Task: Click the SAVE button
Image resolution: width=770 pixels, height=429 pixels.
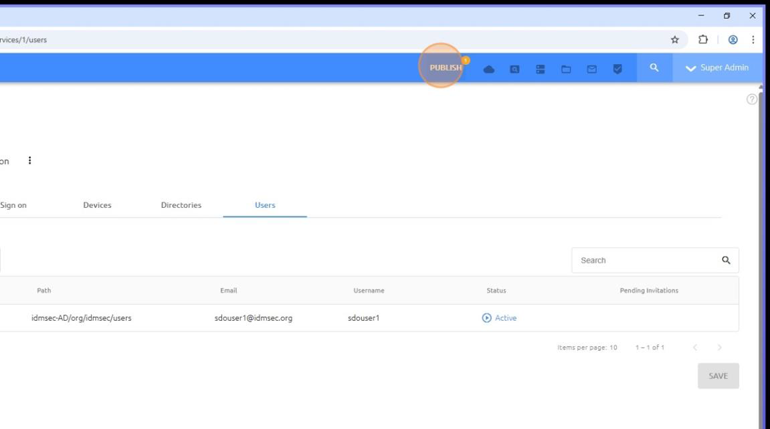Action: click(718, 376)
